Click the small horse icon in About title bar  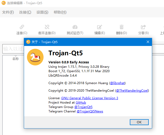(28, 42)
